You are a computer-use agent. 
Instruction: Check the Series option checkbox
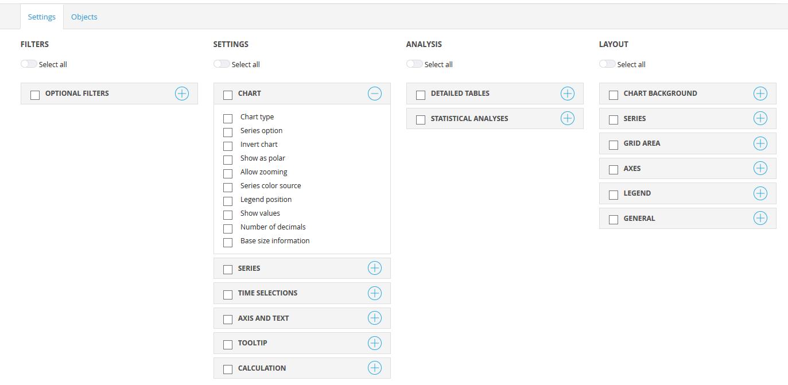pos(228,132)
